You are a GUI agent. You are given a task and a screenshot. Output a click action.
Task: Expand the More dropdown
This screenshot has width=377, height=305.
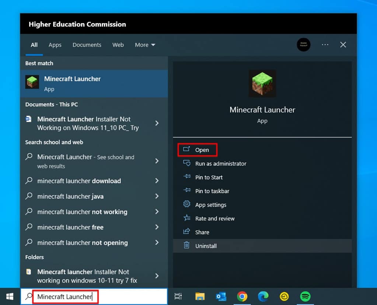pyautogui.click(x=145, y=45)
